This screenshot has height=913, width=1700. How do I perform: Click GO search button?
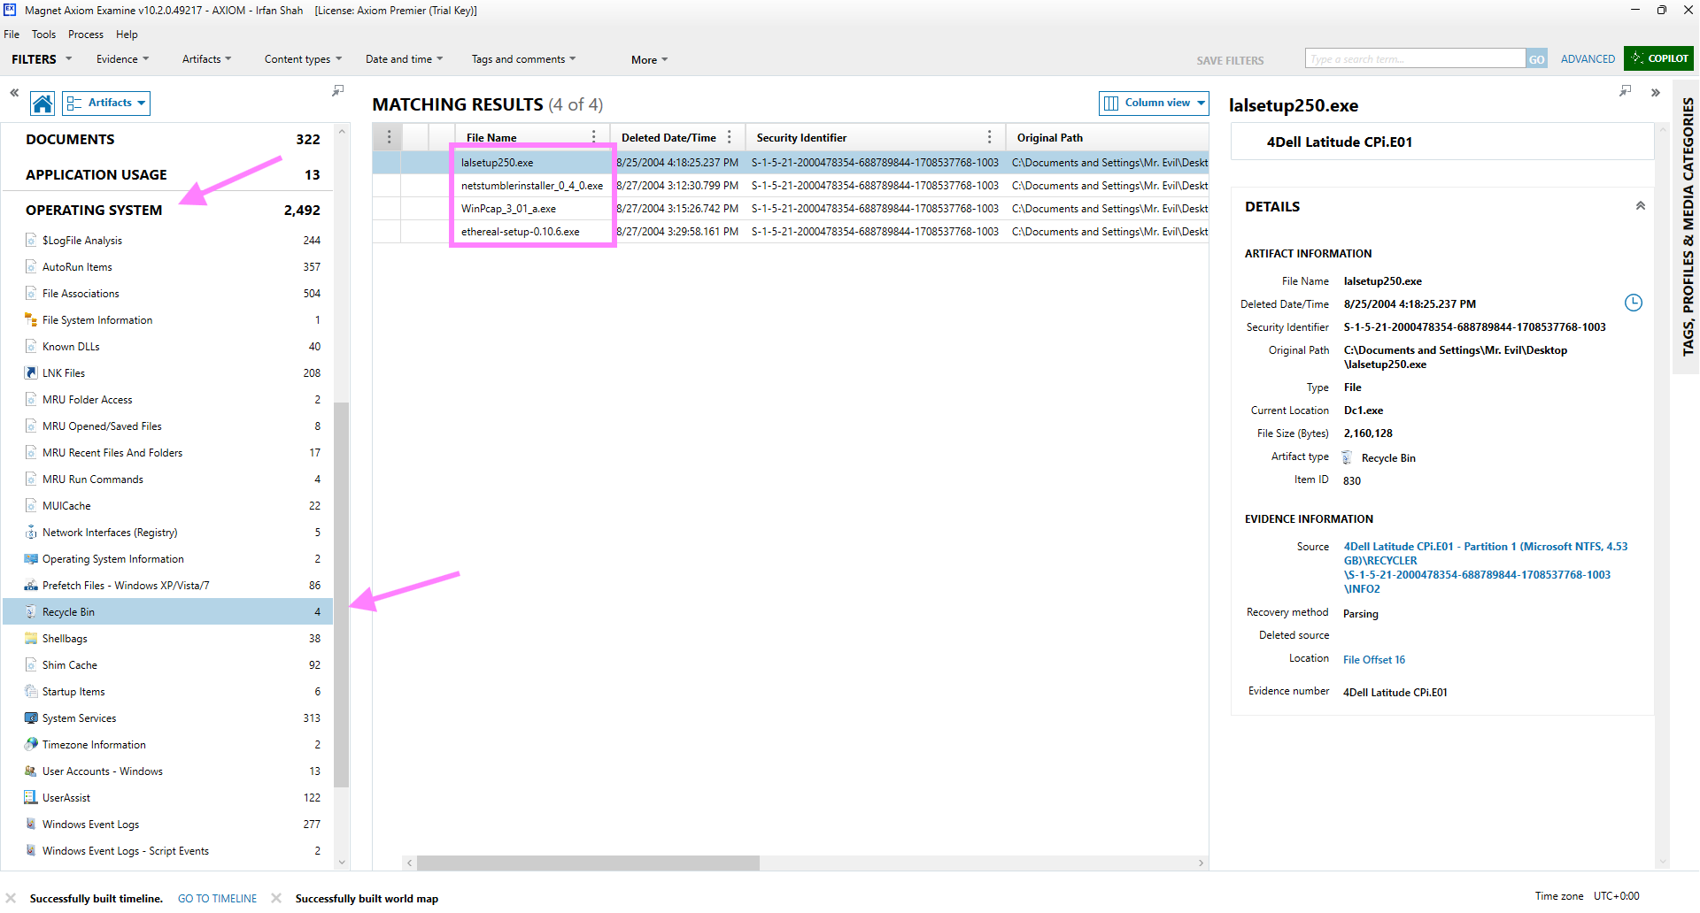tap(1536, 59)
